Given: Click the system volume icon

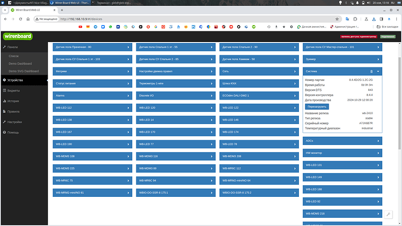Looking at the screenshot, I should [368, 3].
